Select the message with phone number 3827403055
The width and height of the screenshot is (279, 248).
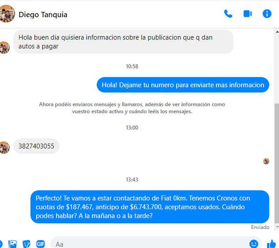[36, 146]
